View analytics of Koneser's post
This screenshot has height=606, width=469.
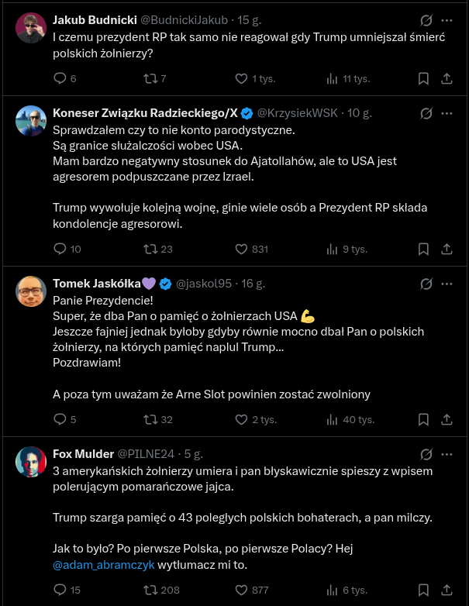333,249
